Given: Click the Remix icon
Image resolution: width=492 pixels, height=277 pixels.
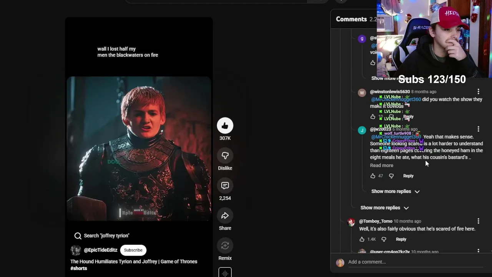Looking at the screenshot, I should [x=225, y=245].
